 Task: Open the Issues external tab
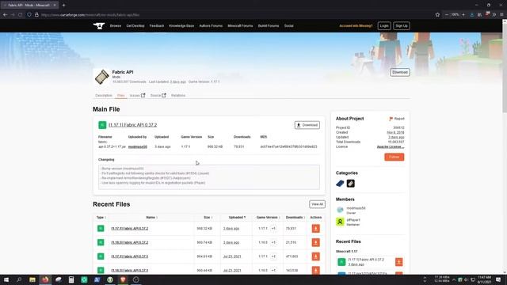[137, 96]
